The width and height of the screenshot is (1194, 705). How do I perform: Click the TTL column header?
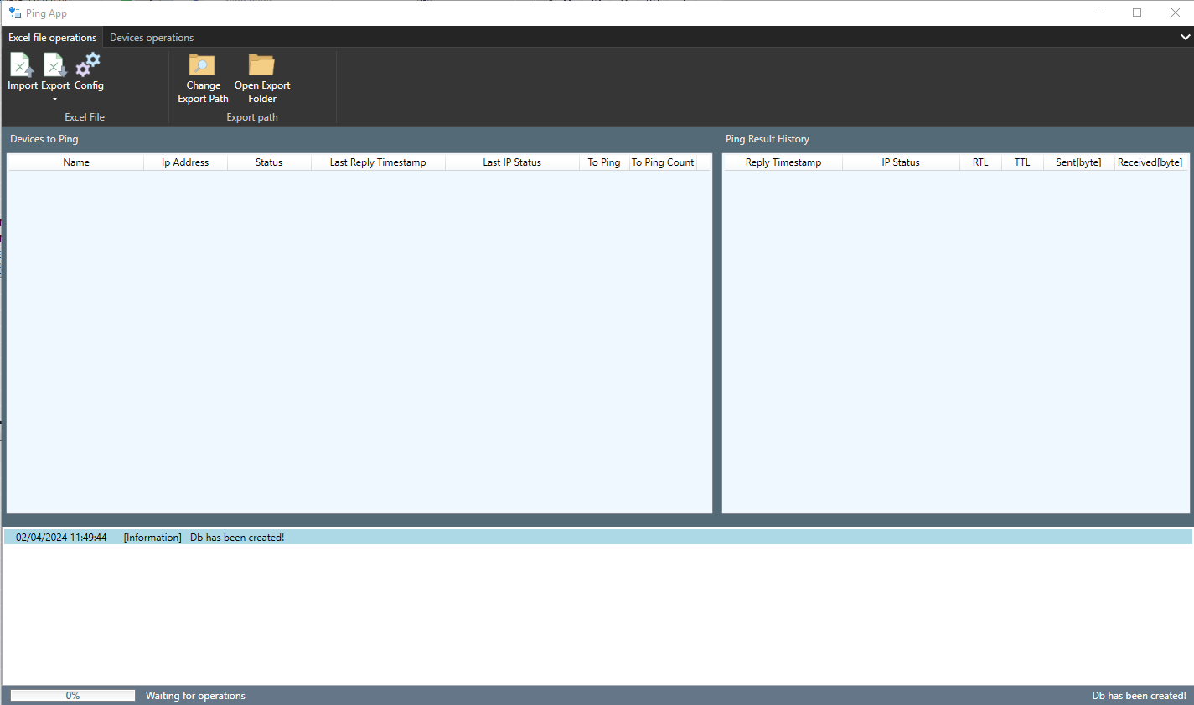coord(1021,162)
